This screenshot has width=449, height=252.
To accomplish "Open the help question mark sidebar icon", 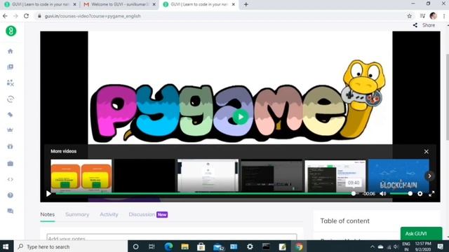I will [x=11, y=195].
